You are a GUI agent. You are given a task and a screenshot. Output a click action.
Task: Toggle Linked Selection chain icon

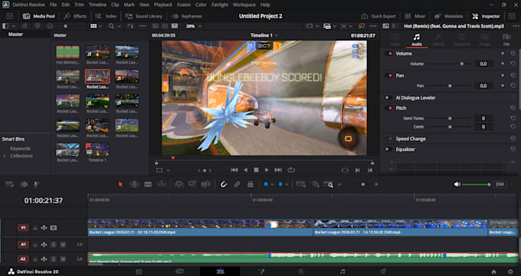[x=237, y=184]
